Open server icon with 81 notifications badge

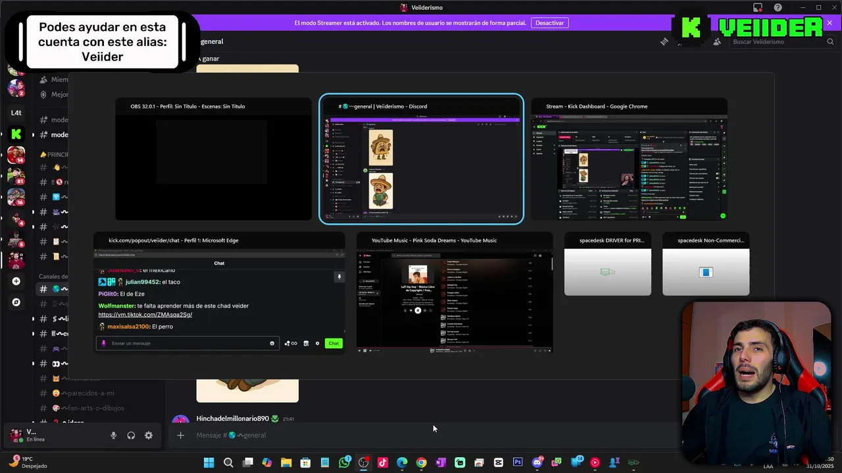point(16,176)
